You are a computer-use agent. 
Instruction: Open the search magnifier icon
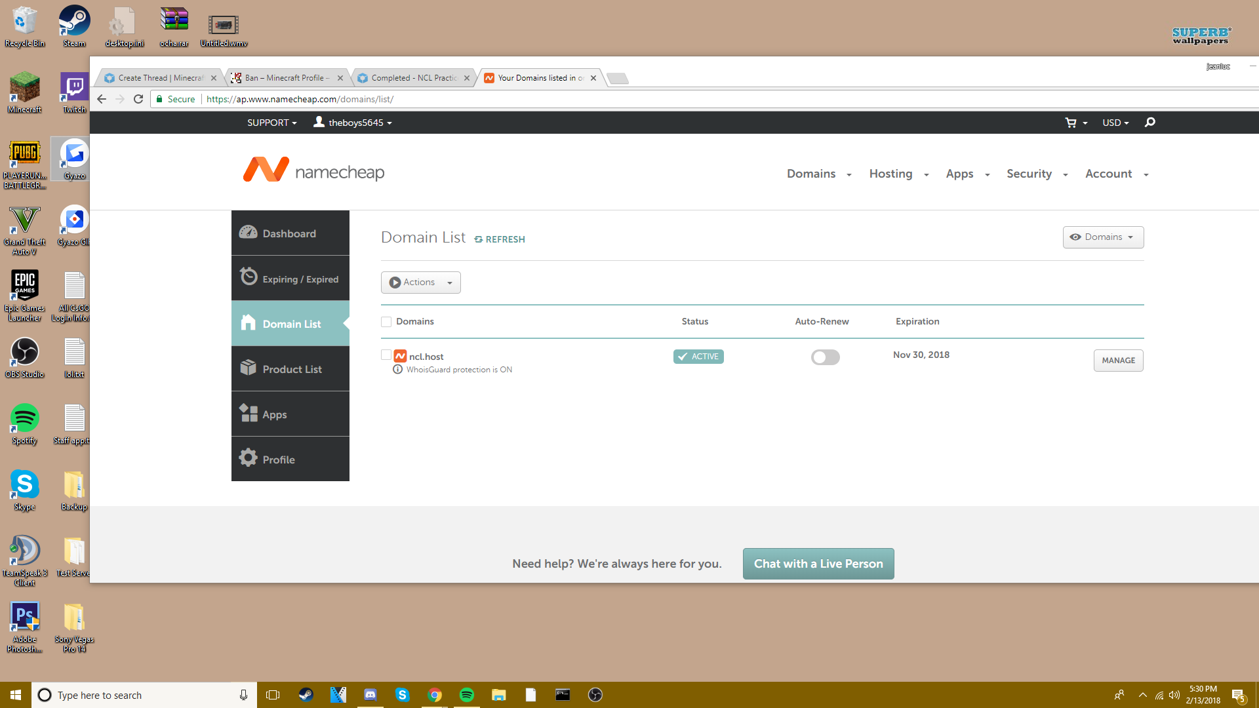(1149, 123)
